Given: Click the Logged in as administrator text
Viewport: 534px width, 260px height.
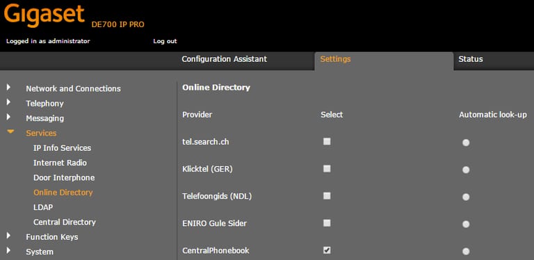Looking at the screenshot, I should (48, 41).
